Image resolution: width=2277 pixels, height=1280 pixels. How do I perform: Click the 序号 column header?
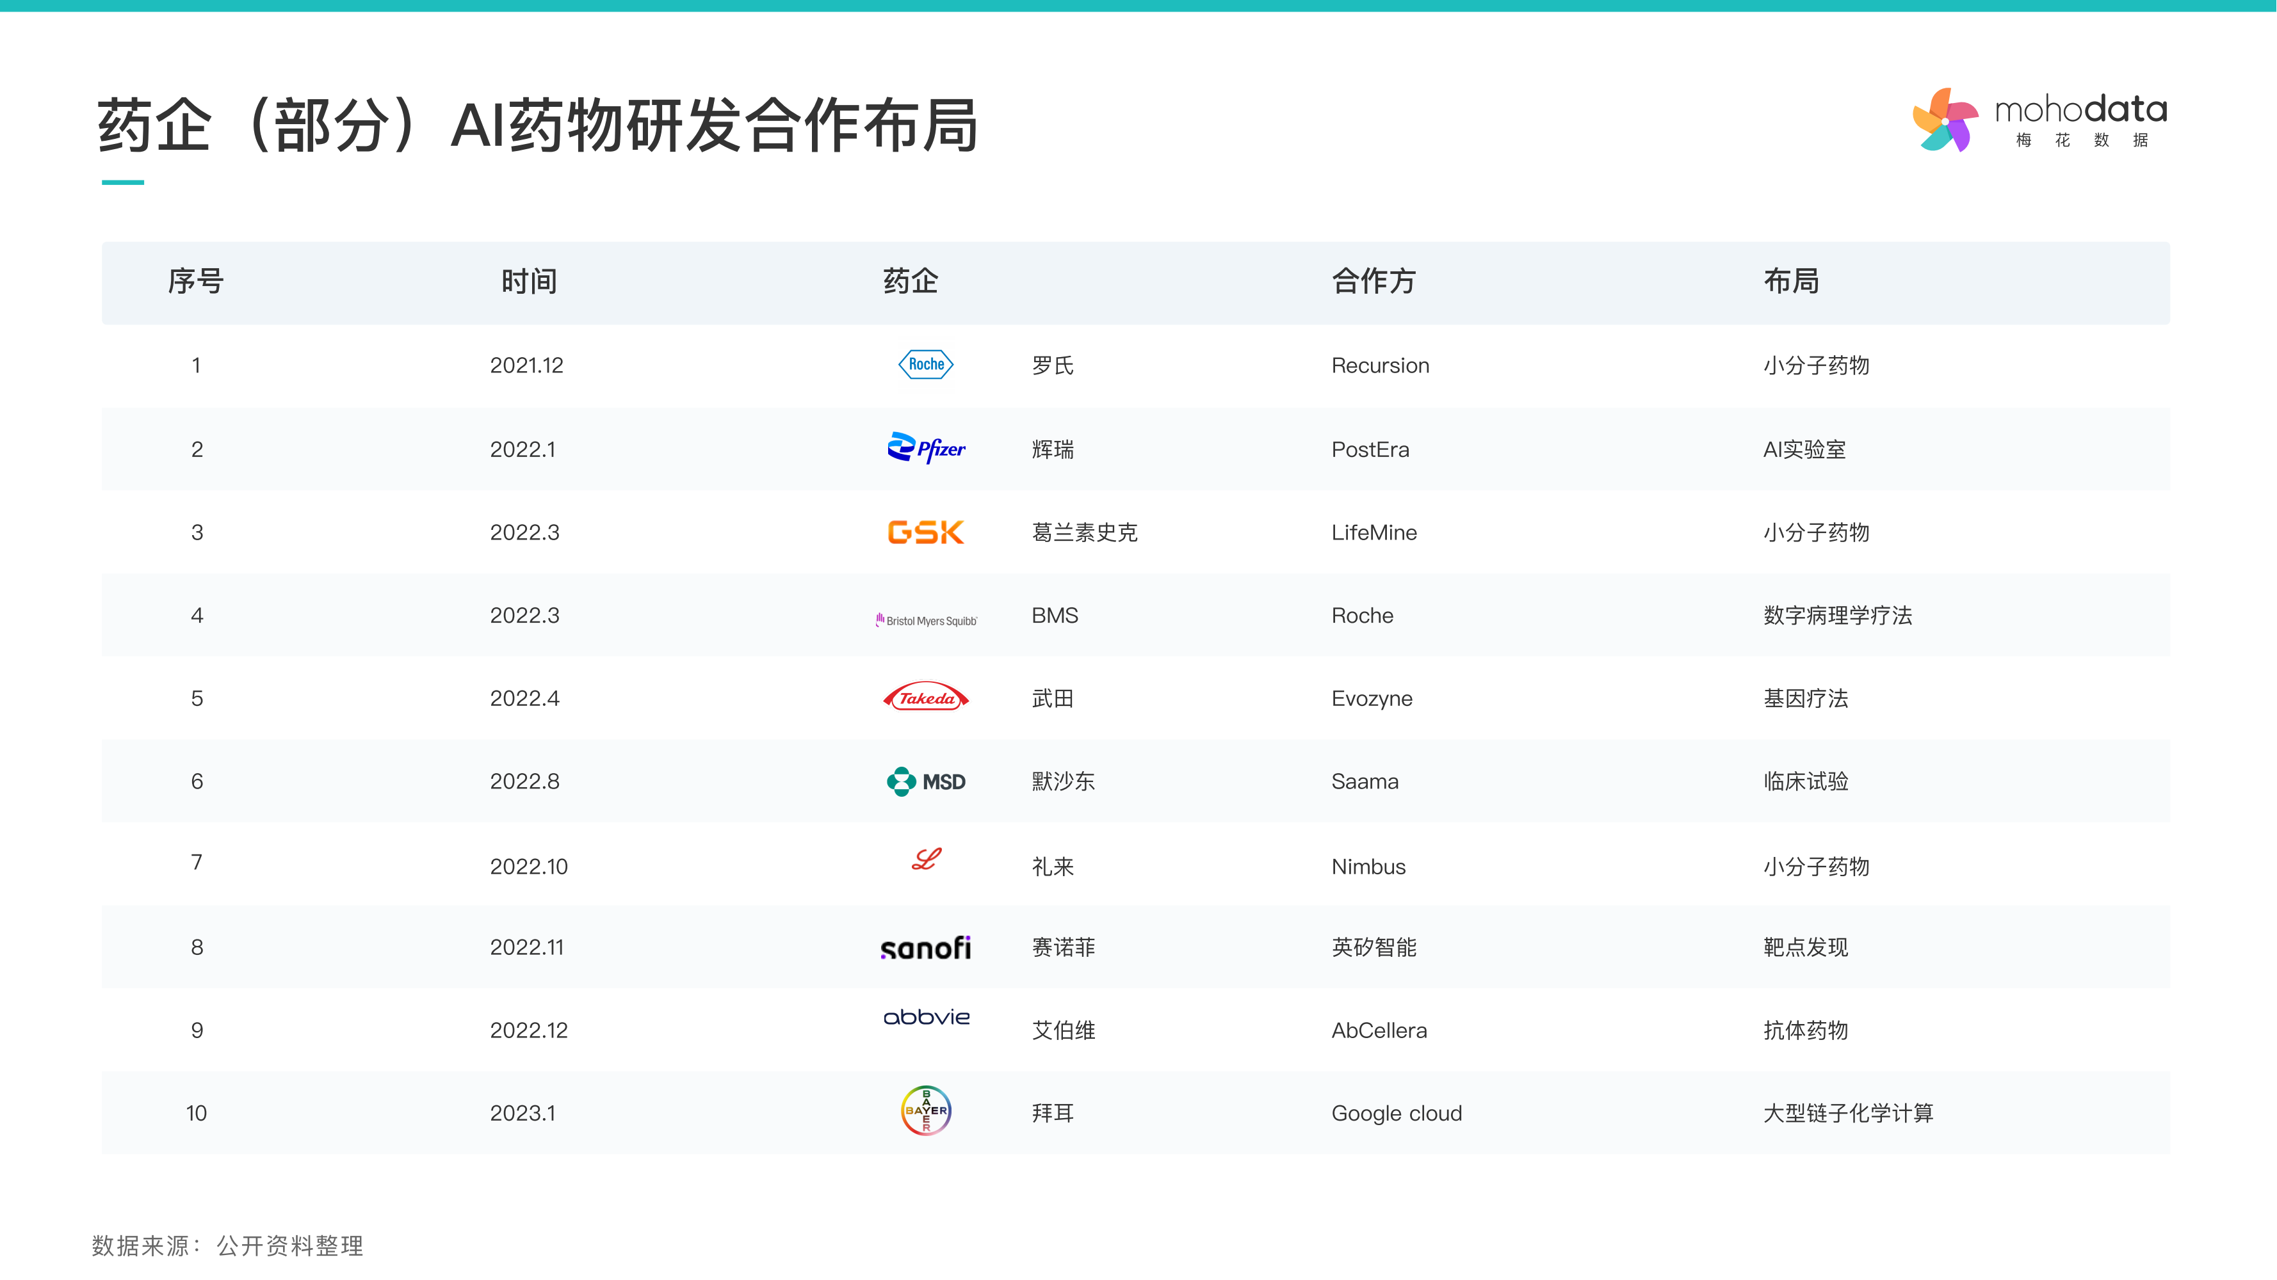point(195,281)
